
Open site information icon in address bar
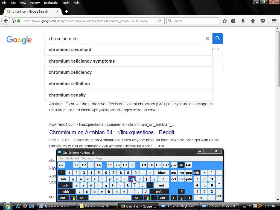(14, 21)
